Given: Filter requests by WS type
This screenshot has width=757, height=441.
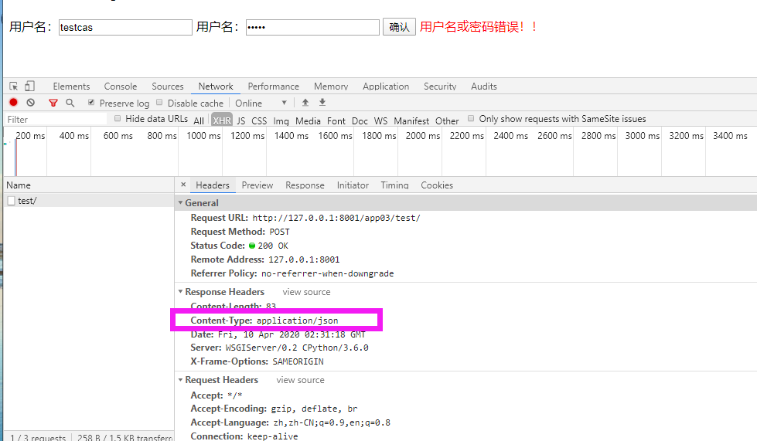Looking at the screenshot, I should [381, 120].
